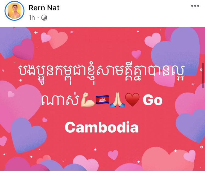Click the globe public audience icon
Screen dimensions: 205x172
[44, 18]
